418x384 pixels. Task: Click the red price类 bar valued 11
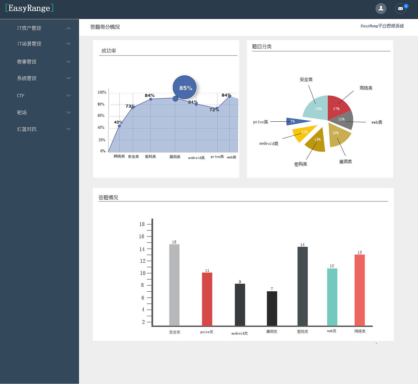coord(207,299)
